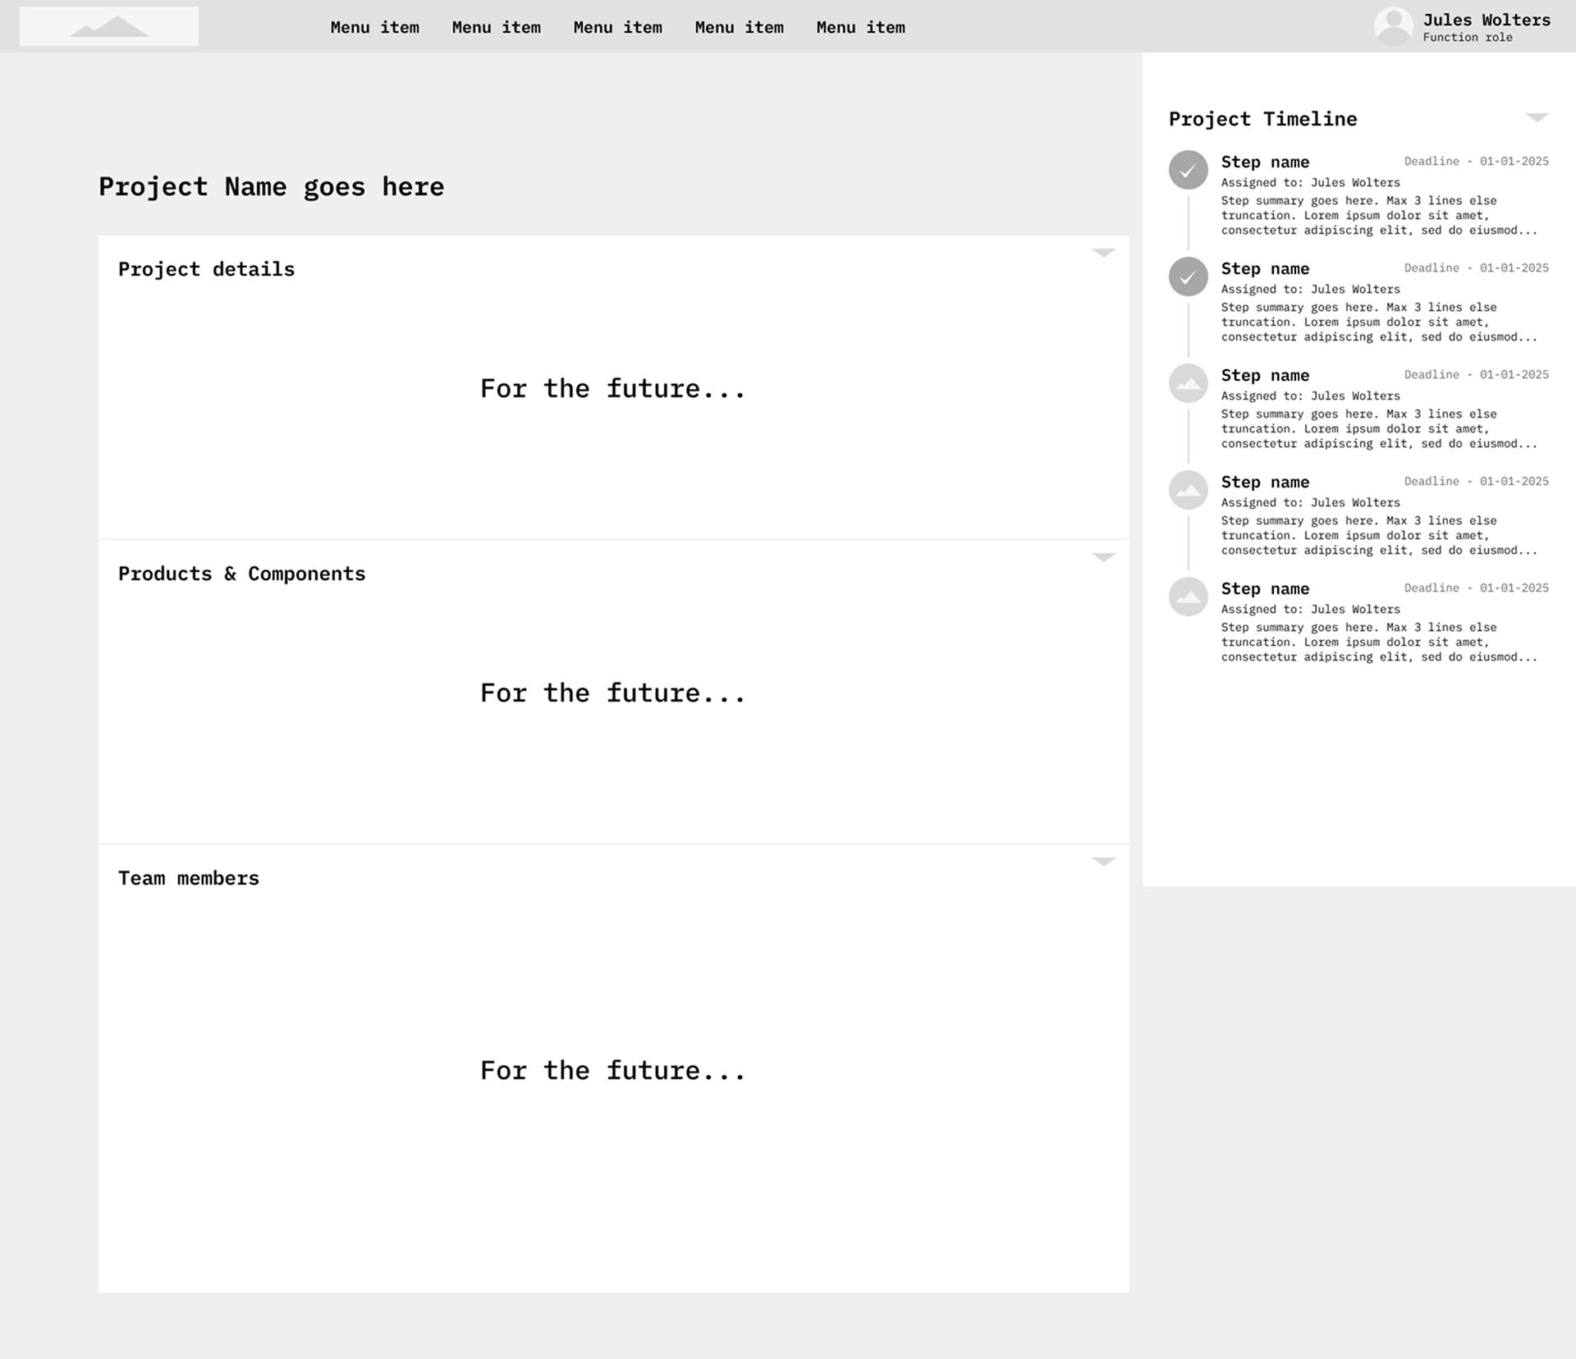Viewport: 1576px width, 1359px height.
Task: Open the fourth Menu item in navbar
Action: click(740, 27)
